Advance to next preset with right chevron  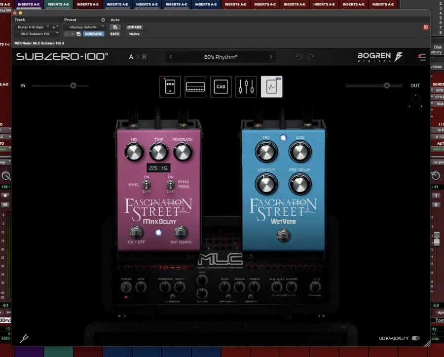coord(270,57)
